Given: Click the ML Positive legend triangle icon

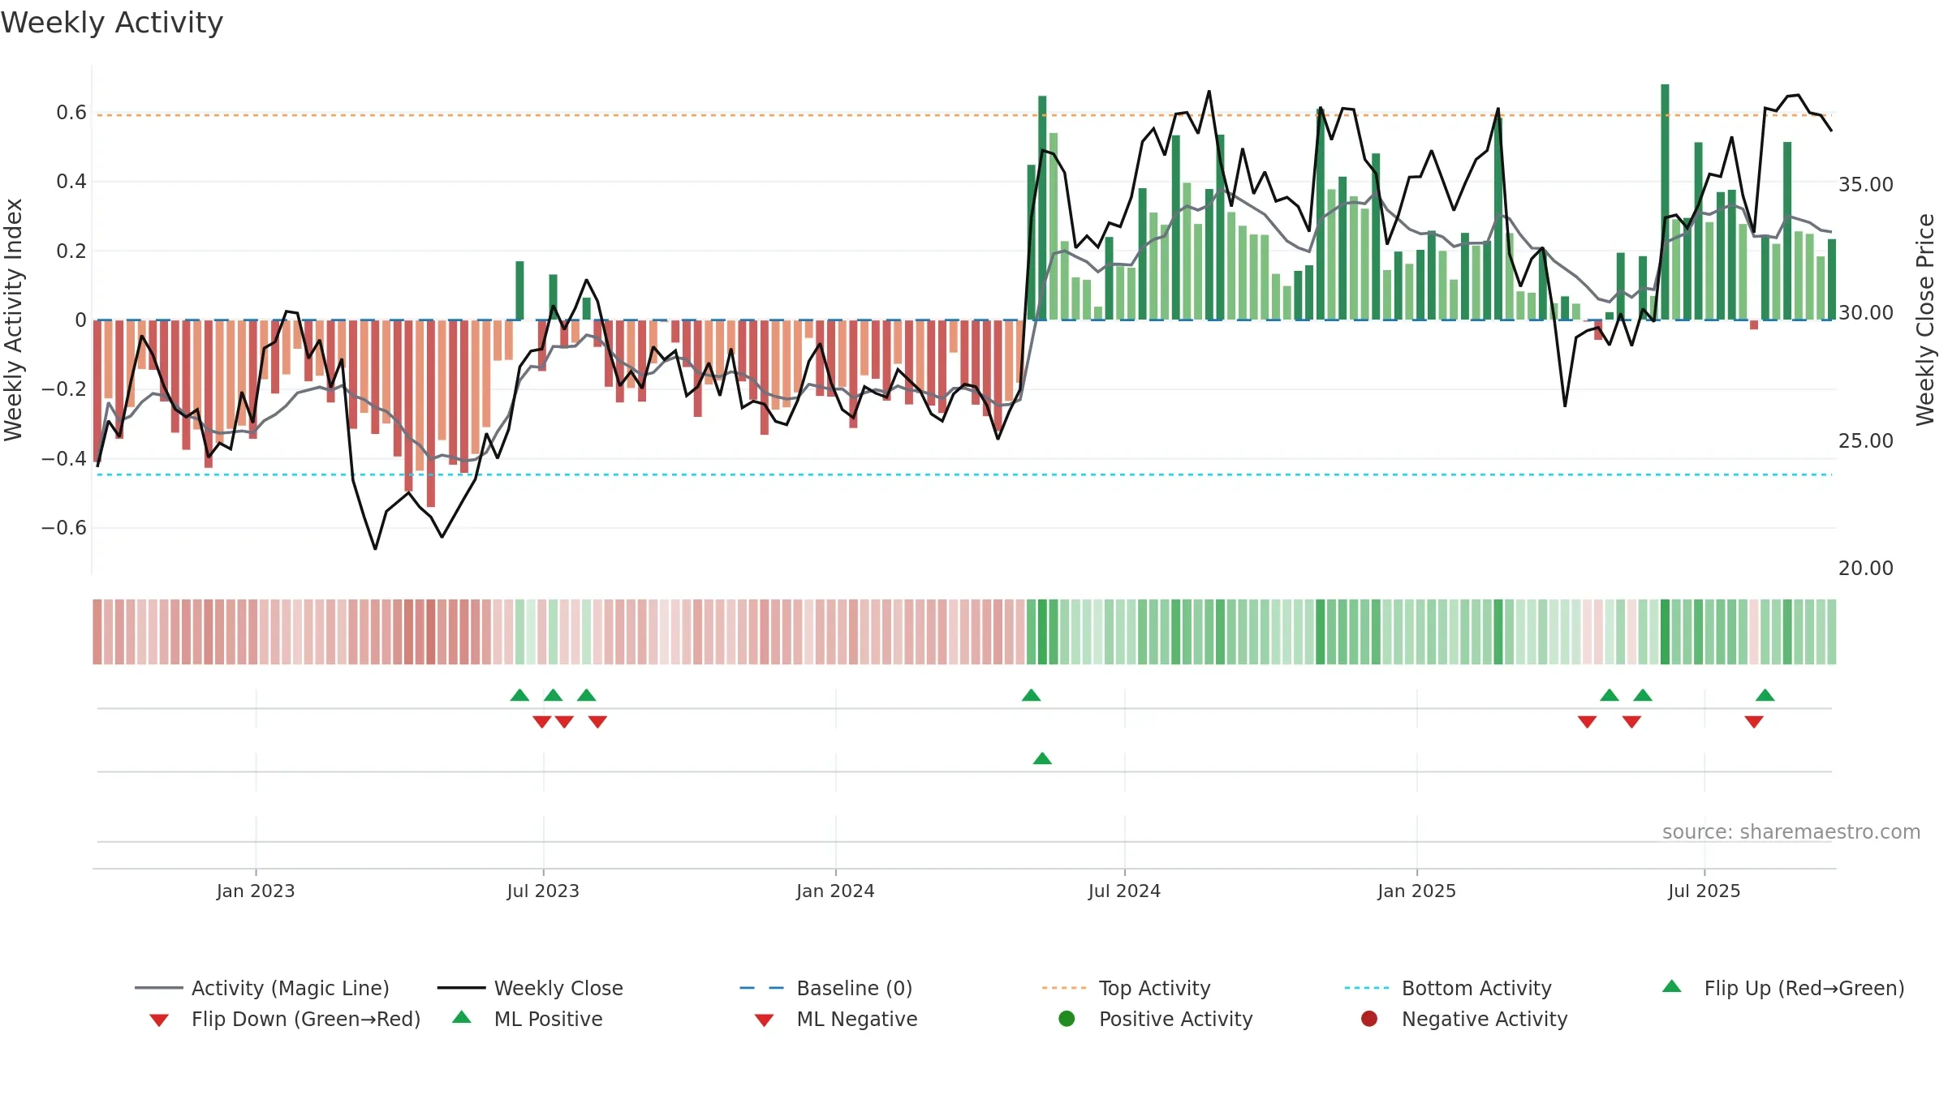Looking at the screenshot, I should pyautogui.click(x=462, y=1017).
